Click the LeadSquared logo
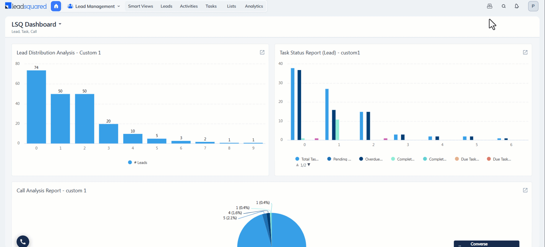 26,6
